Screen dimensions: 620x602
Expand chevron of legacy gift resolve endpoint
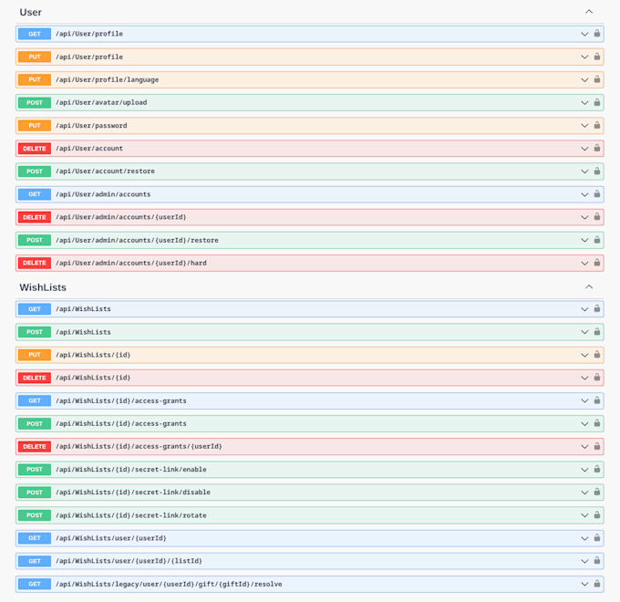[x=584, y=584]
